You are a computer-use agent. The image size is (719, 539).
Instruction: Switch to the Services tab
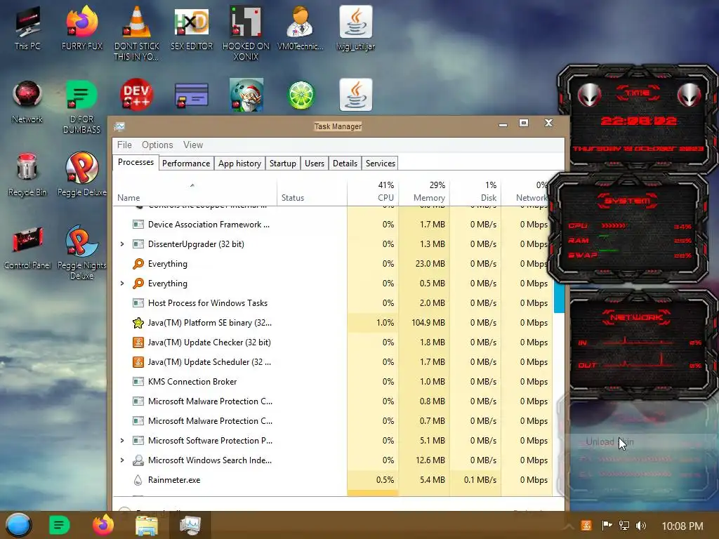(380, 164)
